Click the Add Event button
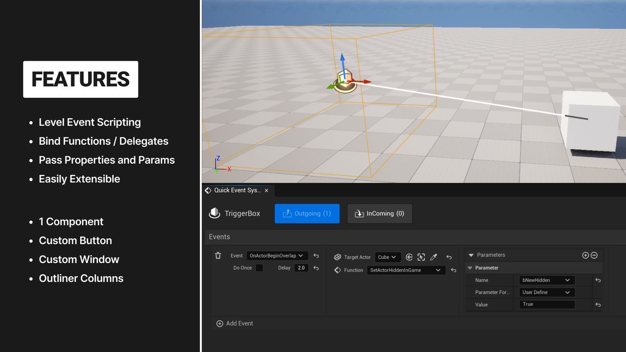This screenshot has height=352, width=626. click(235, 324)
